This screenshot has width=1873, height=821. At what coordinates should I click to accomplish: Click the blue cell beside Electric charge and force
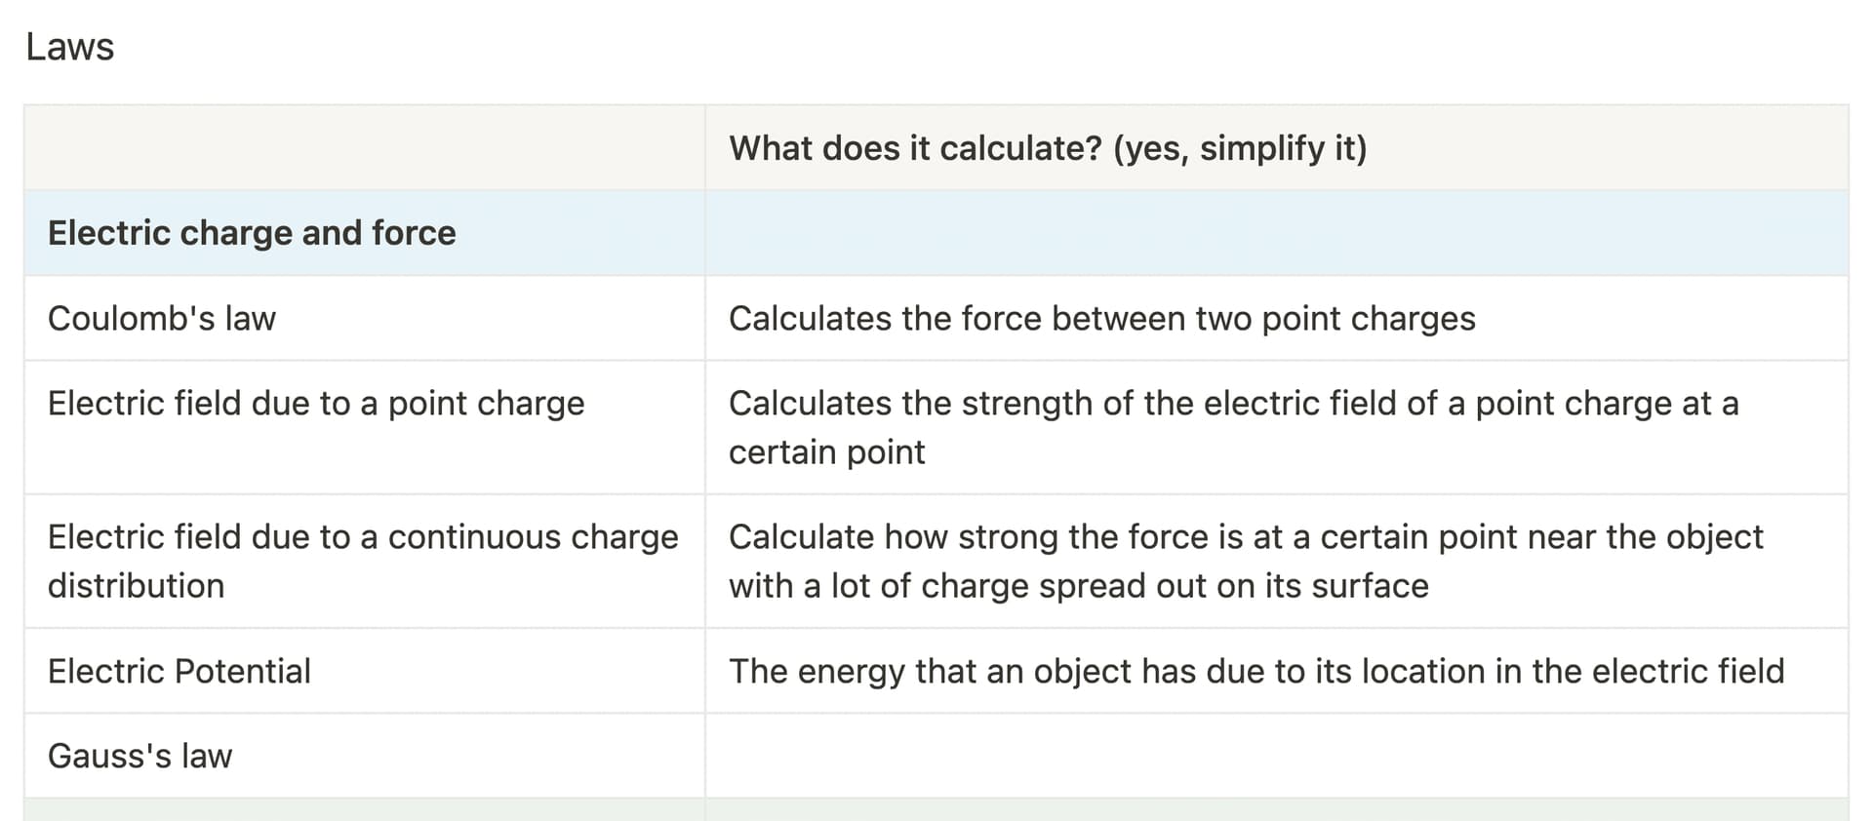pos(1276,233)
